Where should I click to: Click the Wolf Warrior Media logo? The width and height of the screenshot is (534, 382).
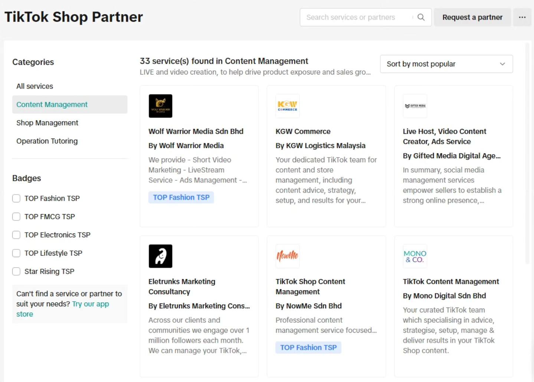pyautogui.click(x=160, y=106)
